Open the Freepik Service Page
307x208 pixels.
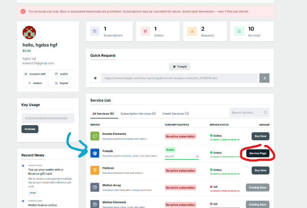(x=258, y=153)
